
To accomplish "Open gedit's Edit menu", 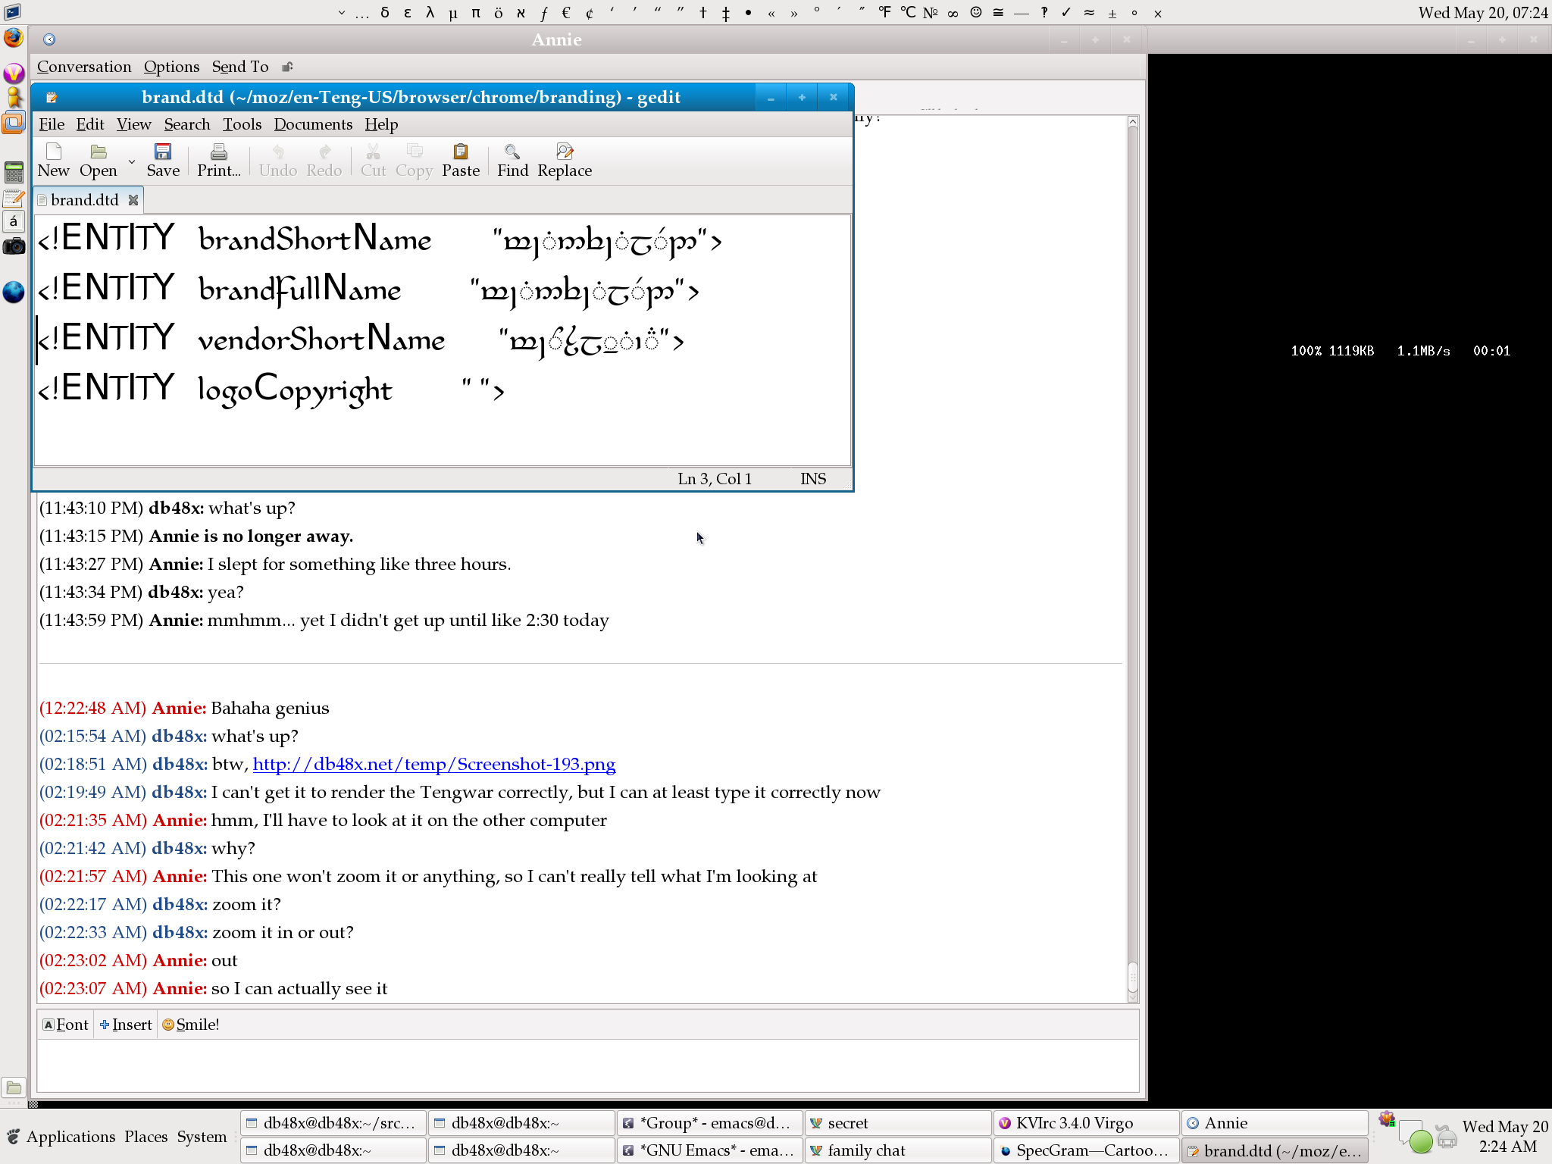I will [x=90, y=124].
